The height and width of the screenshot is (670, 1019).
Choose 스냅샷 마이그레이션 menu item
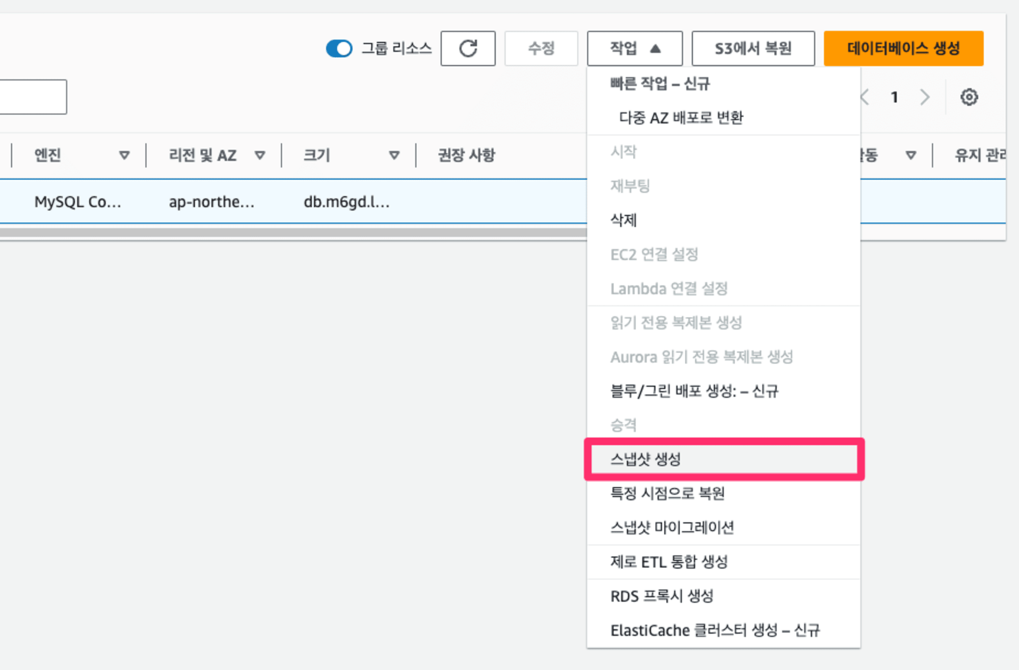coord(723,527)
